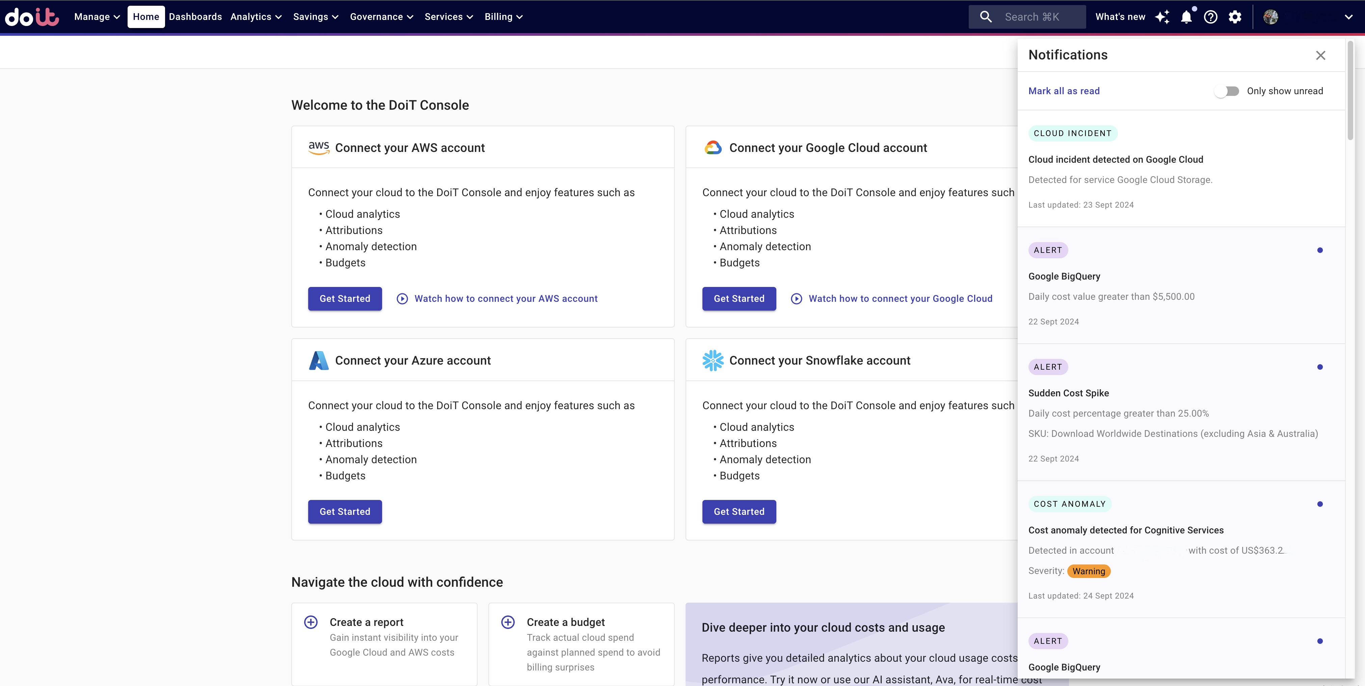This screenshot has height=686, width=1365.
Task: Click the plus icon beside Create a report
Action: coord(311,622)
